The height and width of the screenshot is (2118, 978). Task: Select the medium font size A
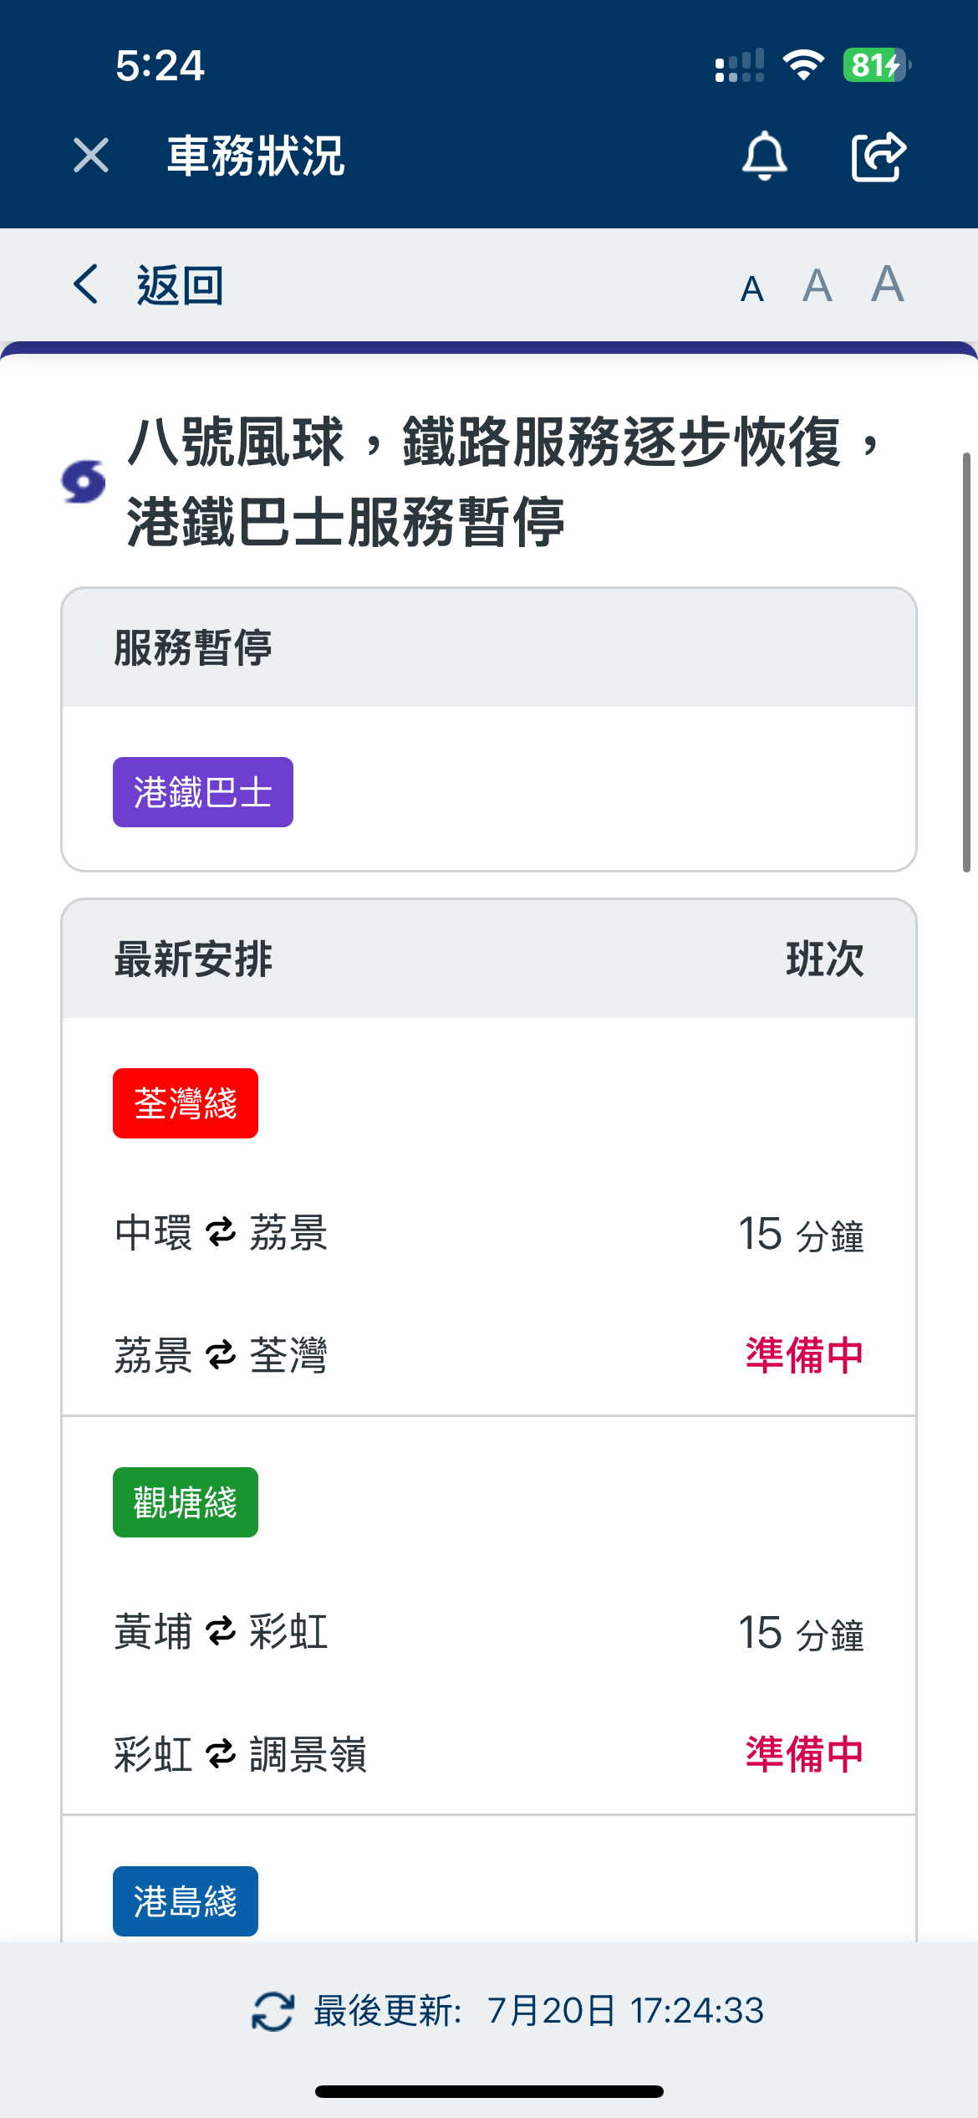[817, 286]
